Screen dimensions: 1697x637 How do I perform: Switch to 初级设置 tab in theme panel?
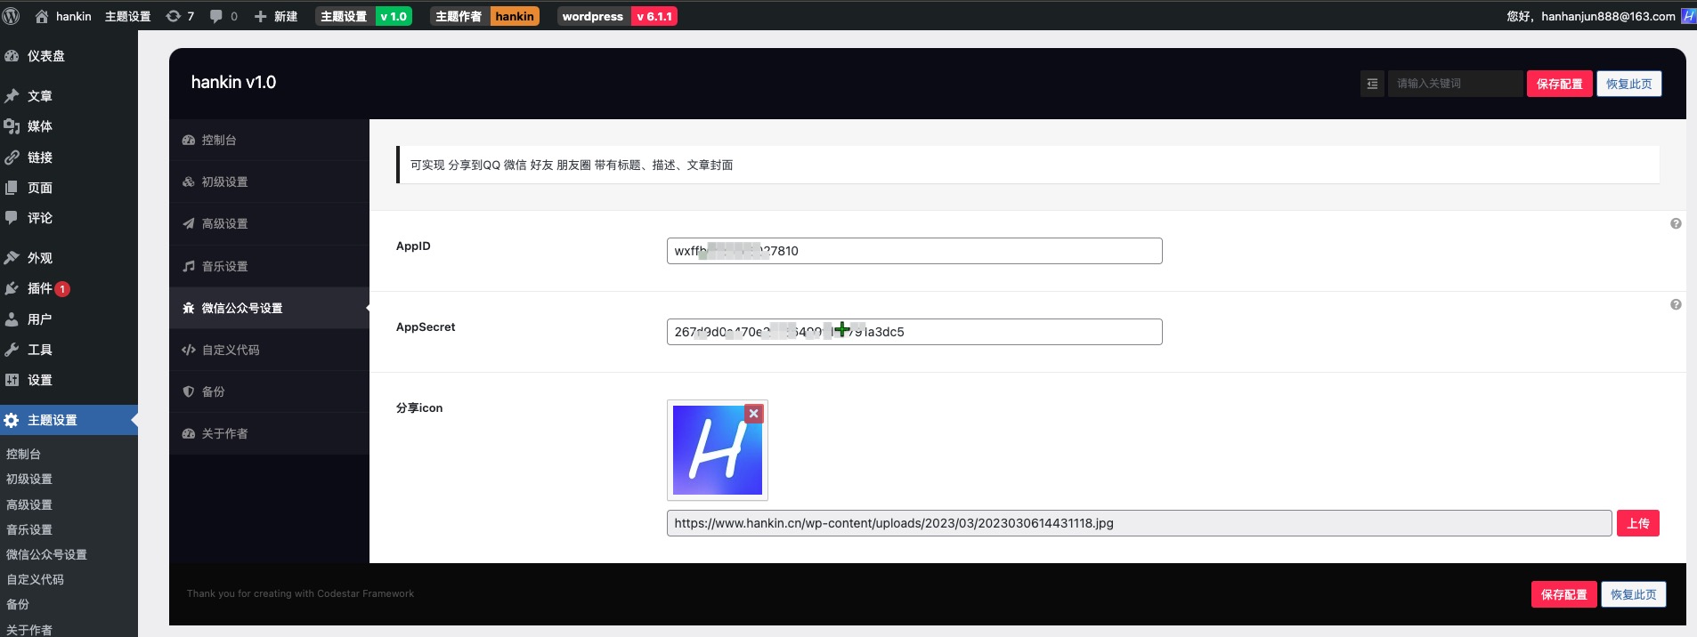pos(269,181)
